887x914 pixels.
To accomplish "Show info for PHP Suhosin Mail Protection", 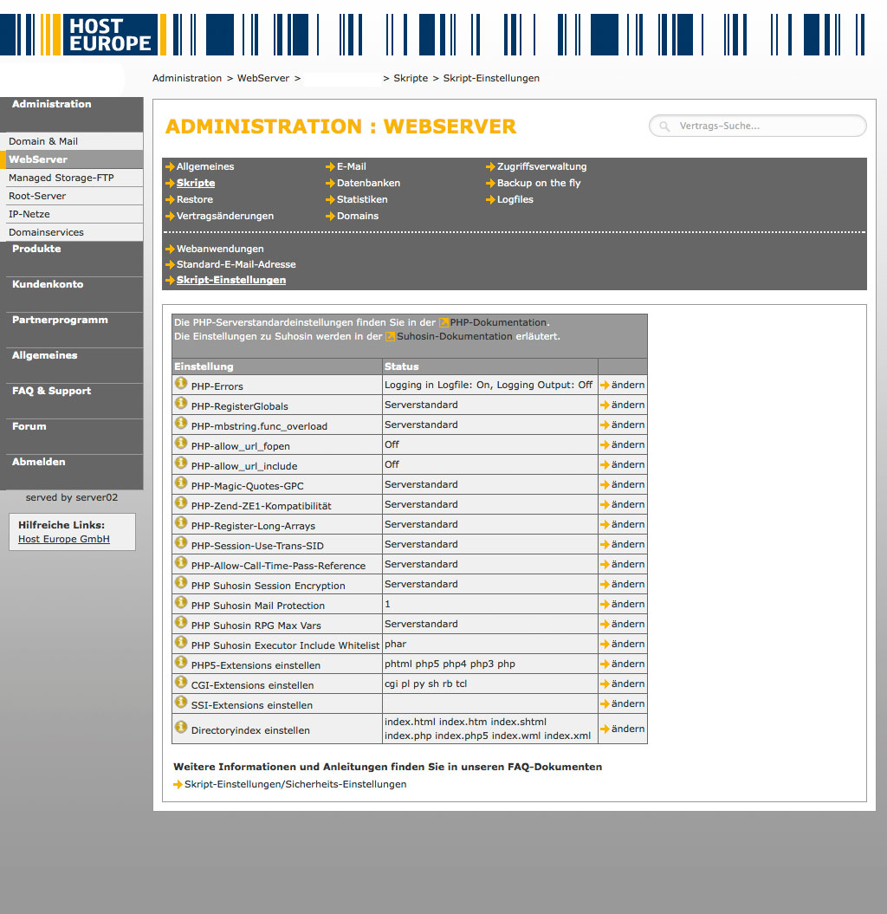I will pos(181,602).
